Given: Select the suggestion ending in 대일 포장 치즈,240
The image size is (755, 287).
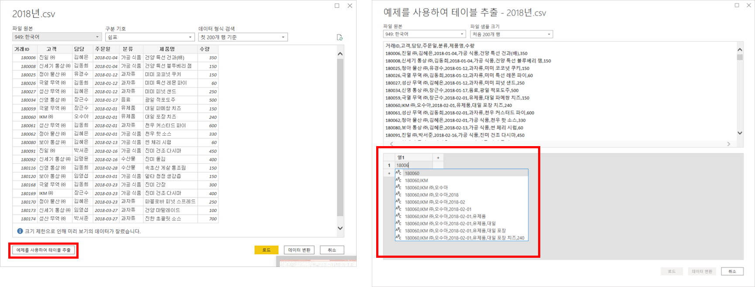Looking at the screenshot, I should [x=462, y=238].
